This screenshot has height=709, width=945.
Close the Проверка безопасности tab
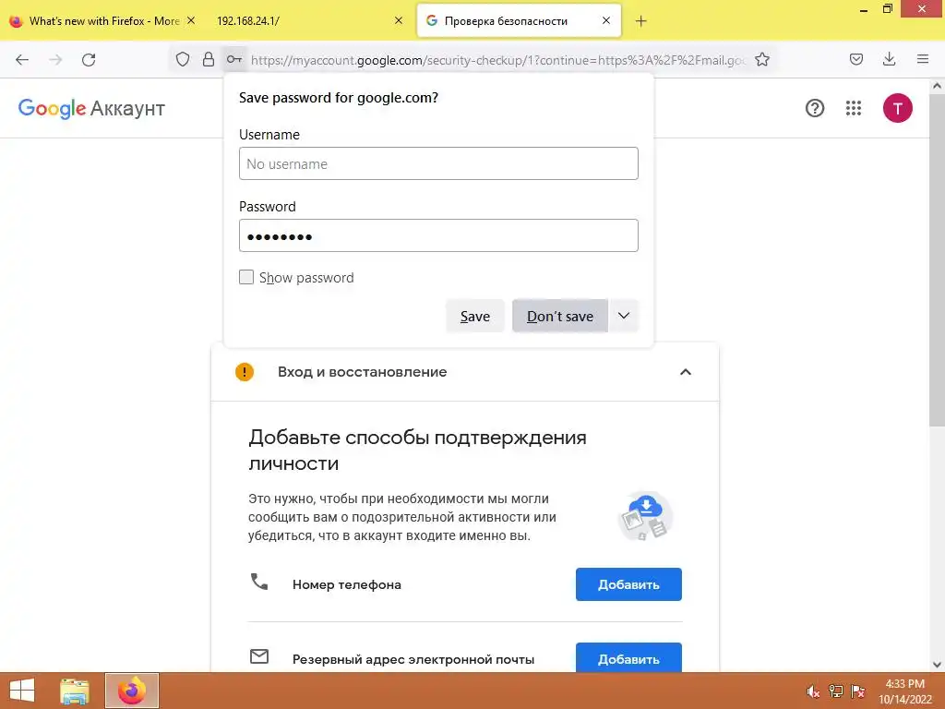point(606,20)
